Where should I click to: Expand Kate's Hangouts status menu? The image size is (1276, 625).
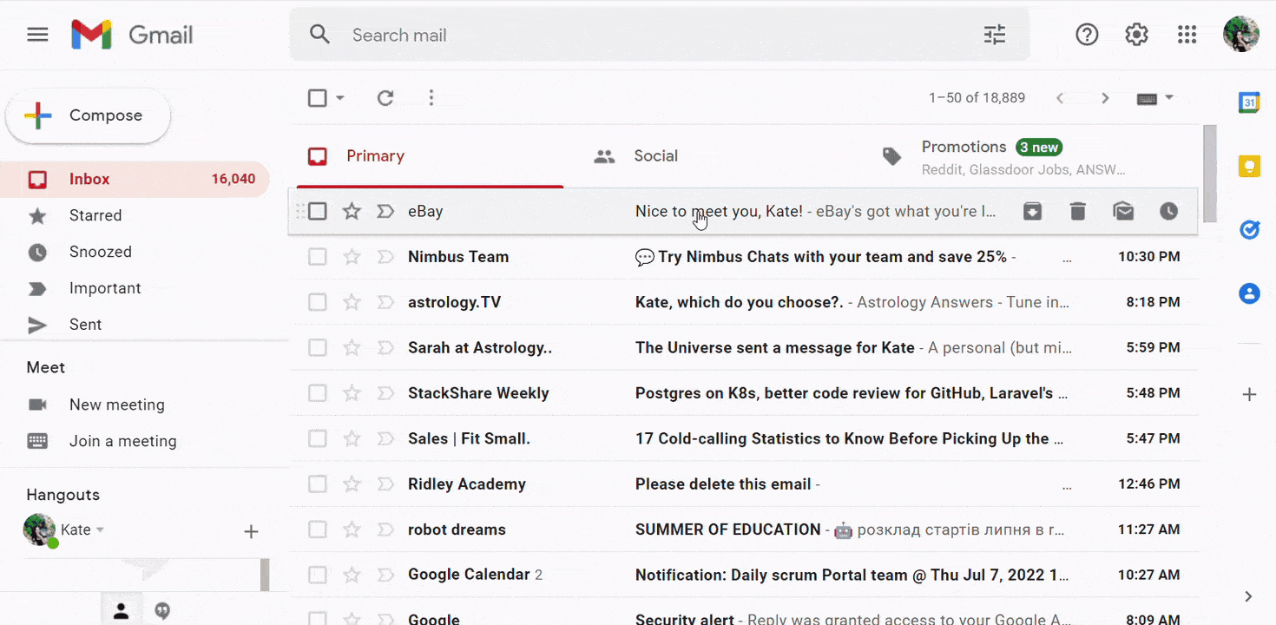pyautogui.click(x=100, y=530)
